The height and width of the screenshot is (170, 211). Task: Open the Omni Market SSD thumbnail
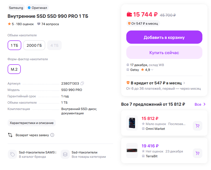tap(132, 123)
